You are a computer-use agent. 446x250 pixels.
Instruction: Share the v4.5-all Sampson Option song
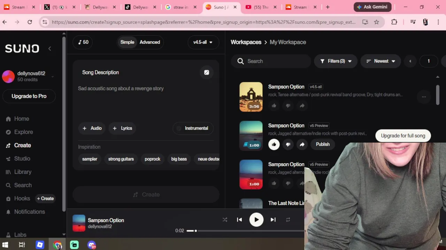point(302,106)
